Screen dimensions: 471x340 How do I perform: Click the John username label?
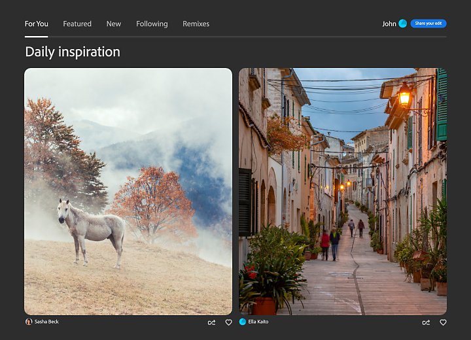pyautogui.click(x=389, y=24)
